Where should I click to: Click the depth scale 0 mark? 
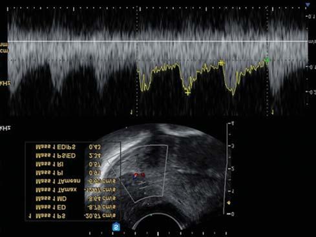pos(231,214)
